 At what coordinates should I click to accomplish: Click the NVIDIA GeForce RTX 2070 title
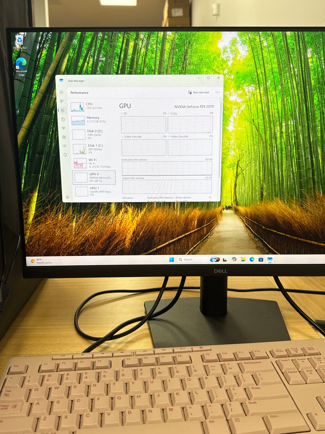[194, 107]
